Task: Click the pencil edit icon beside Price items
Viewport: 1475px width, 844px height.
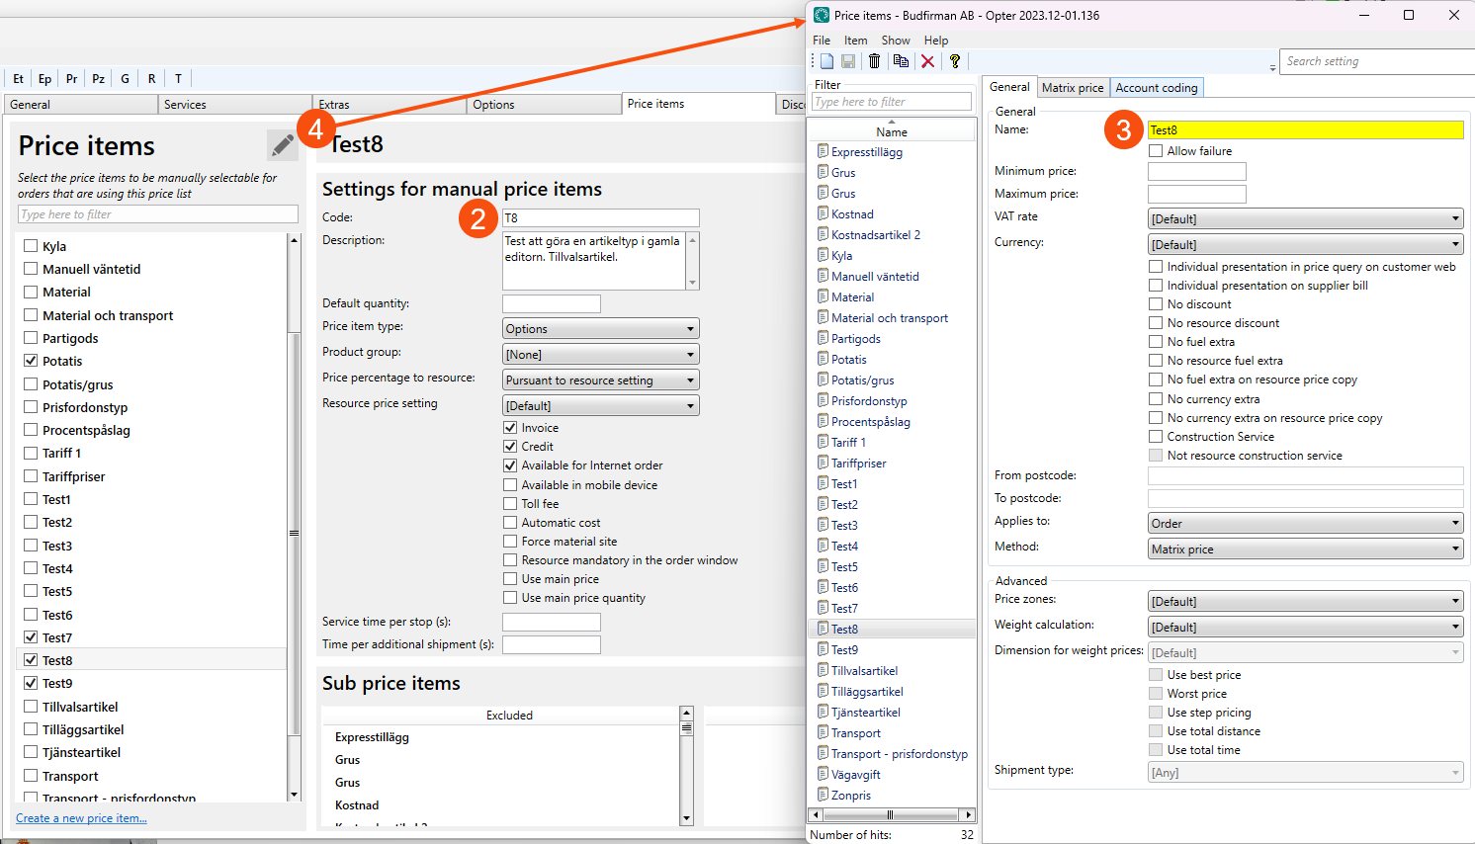Action: click(x=283, y=145)
